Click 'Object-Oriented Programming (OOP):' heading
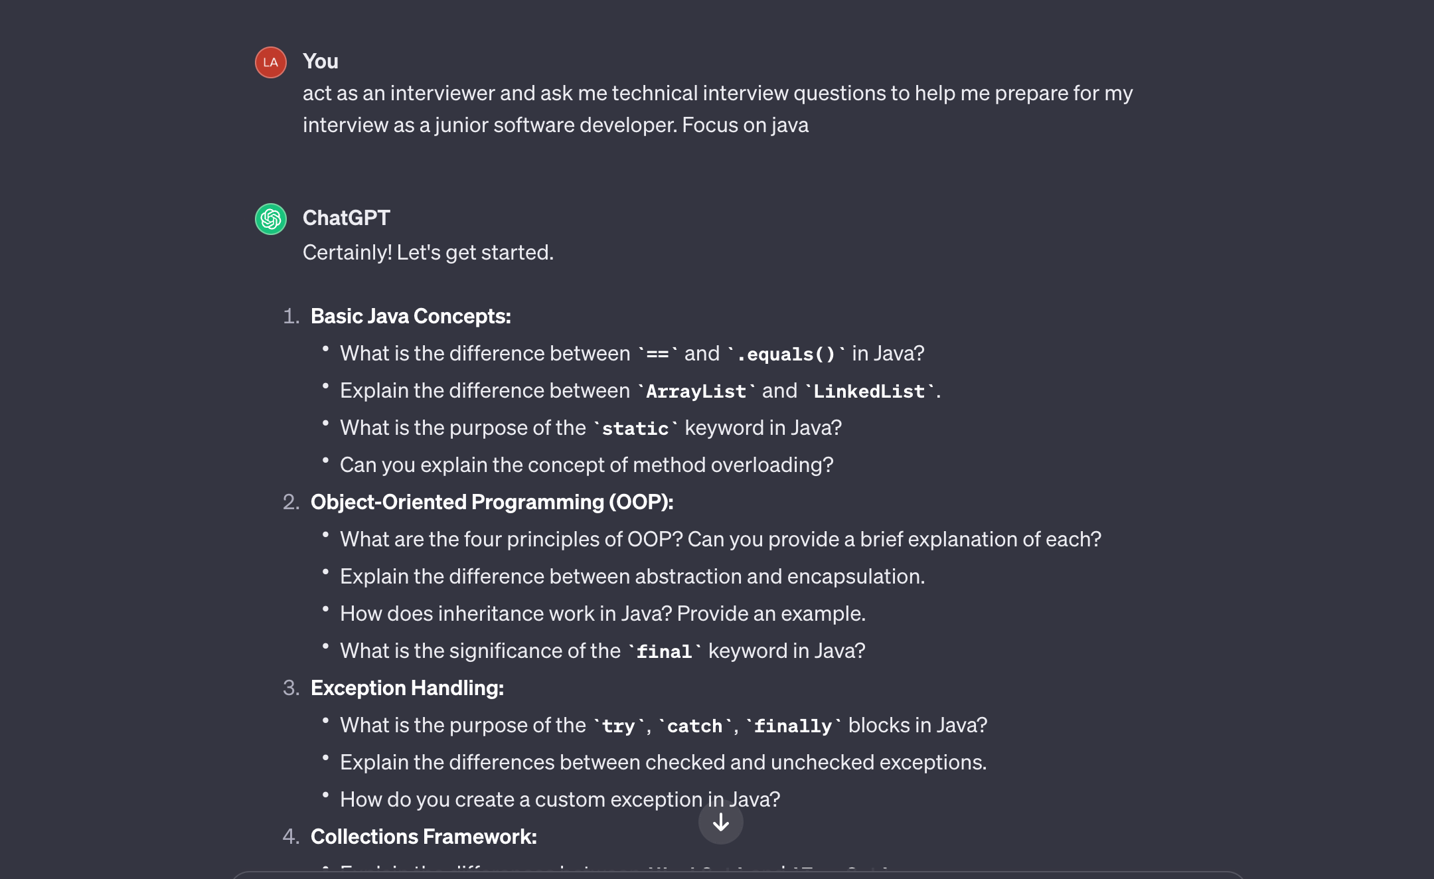This screenshot has width=1434, height=879. 492,502
